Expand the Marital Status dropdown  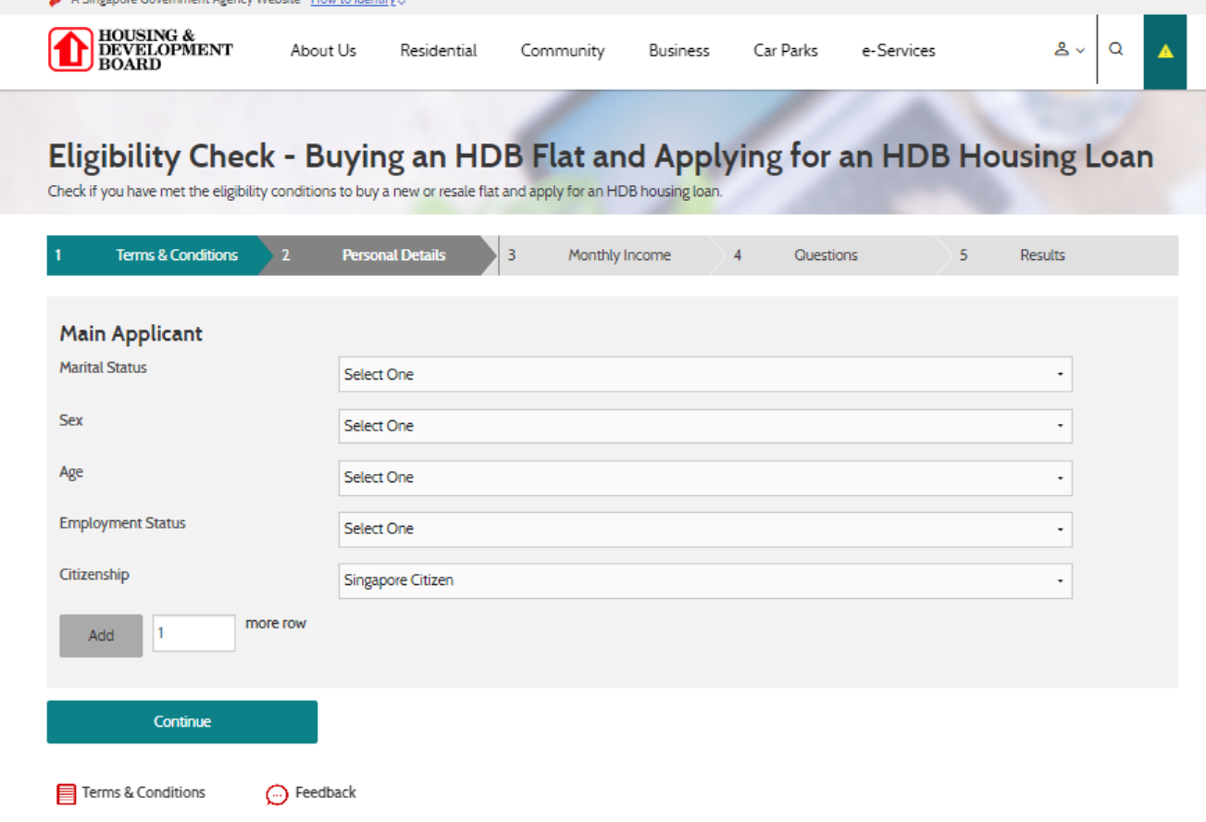coord(704,375)
